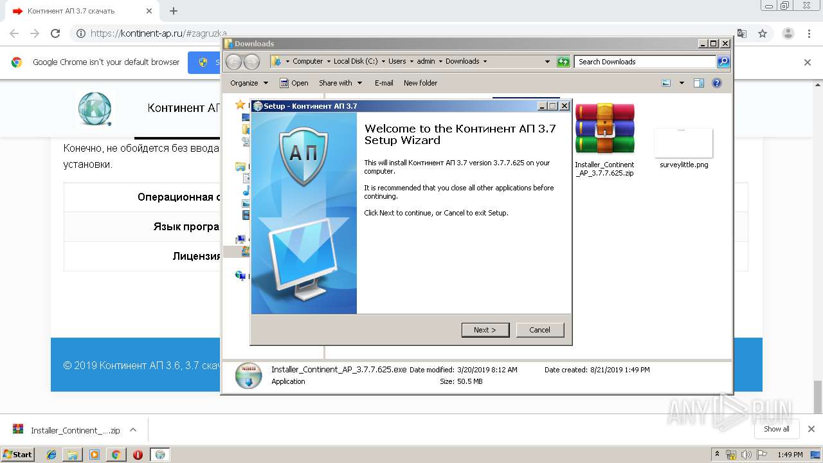Cancel the Континент АП setup

coord(540,330)
